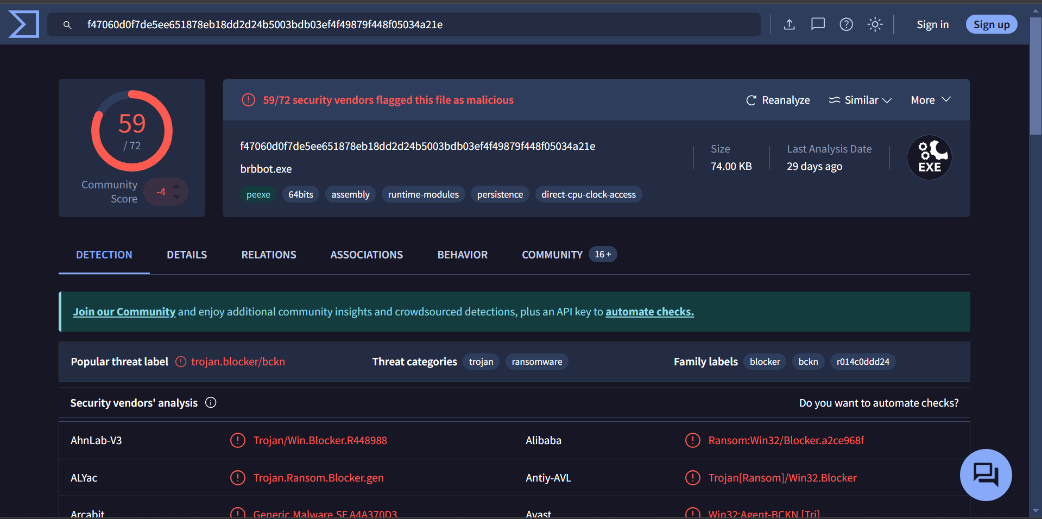Open the help question mark icon
This screenshot has width=1042, height=519.
[845, 24]
